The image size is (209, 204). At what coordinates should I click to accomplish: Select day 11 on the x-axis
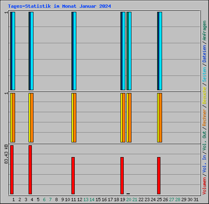click(73, 200)
